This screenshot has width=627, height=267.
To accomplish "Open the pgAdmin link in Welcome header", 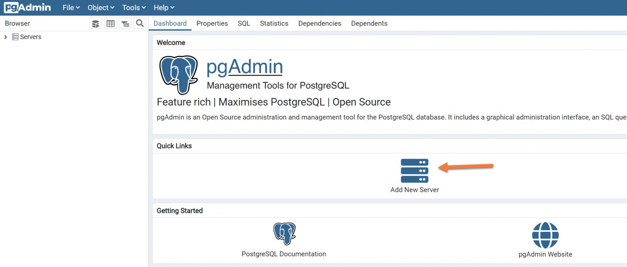I will (244, 66).
